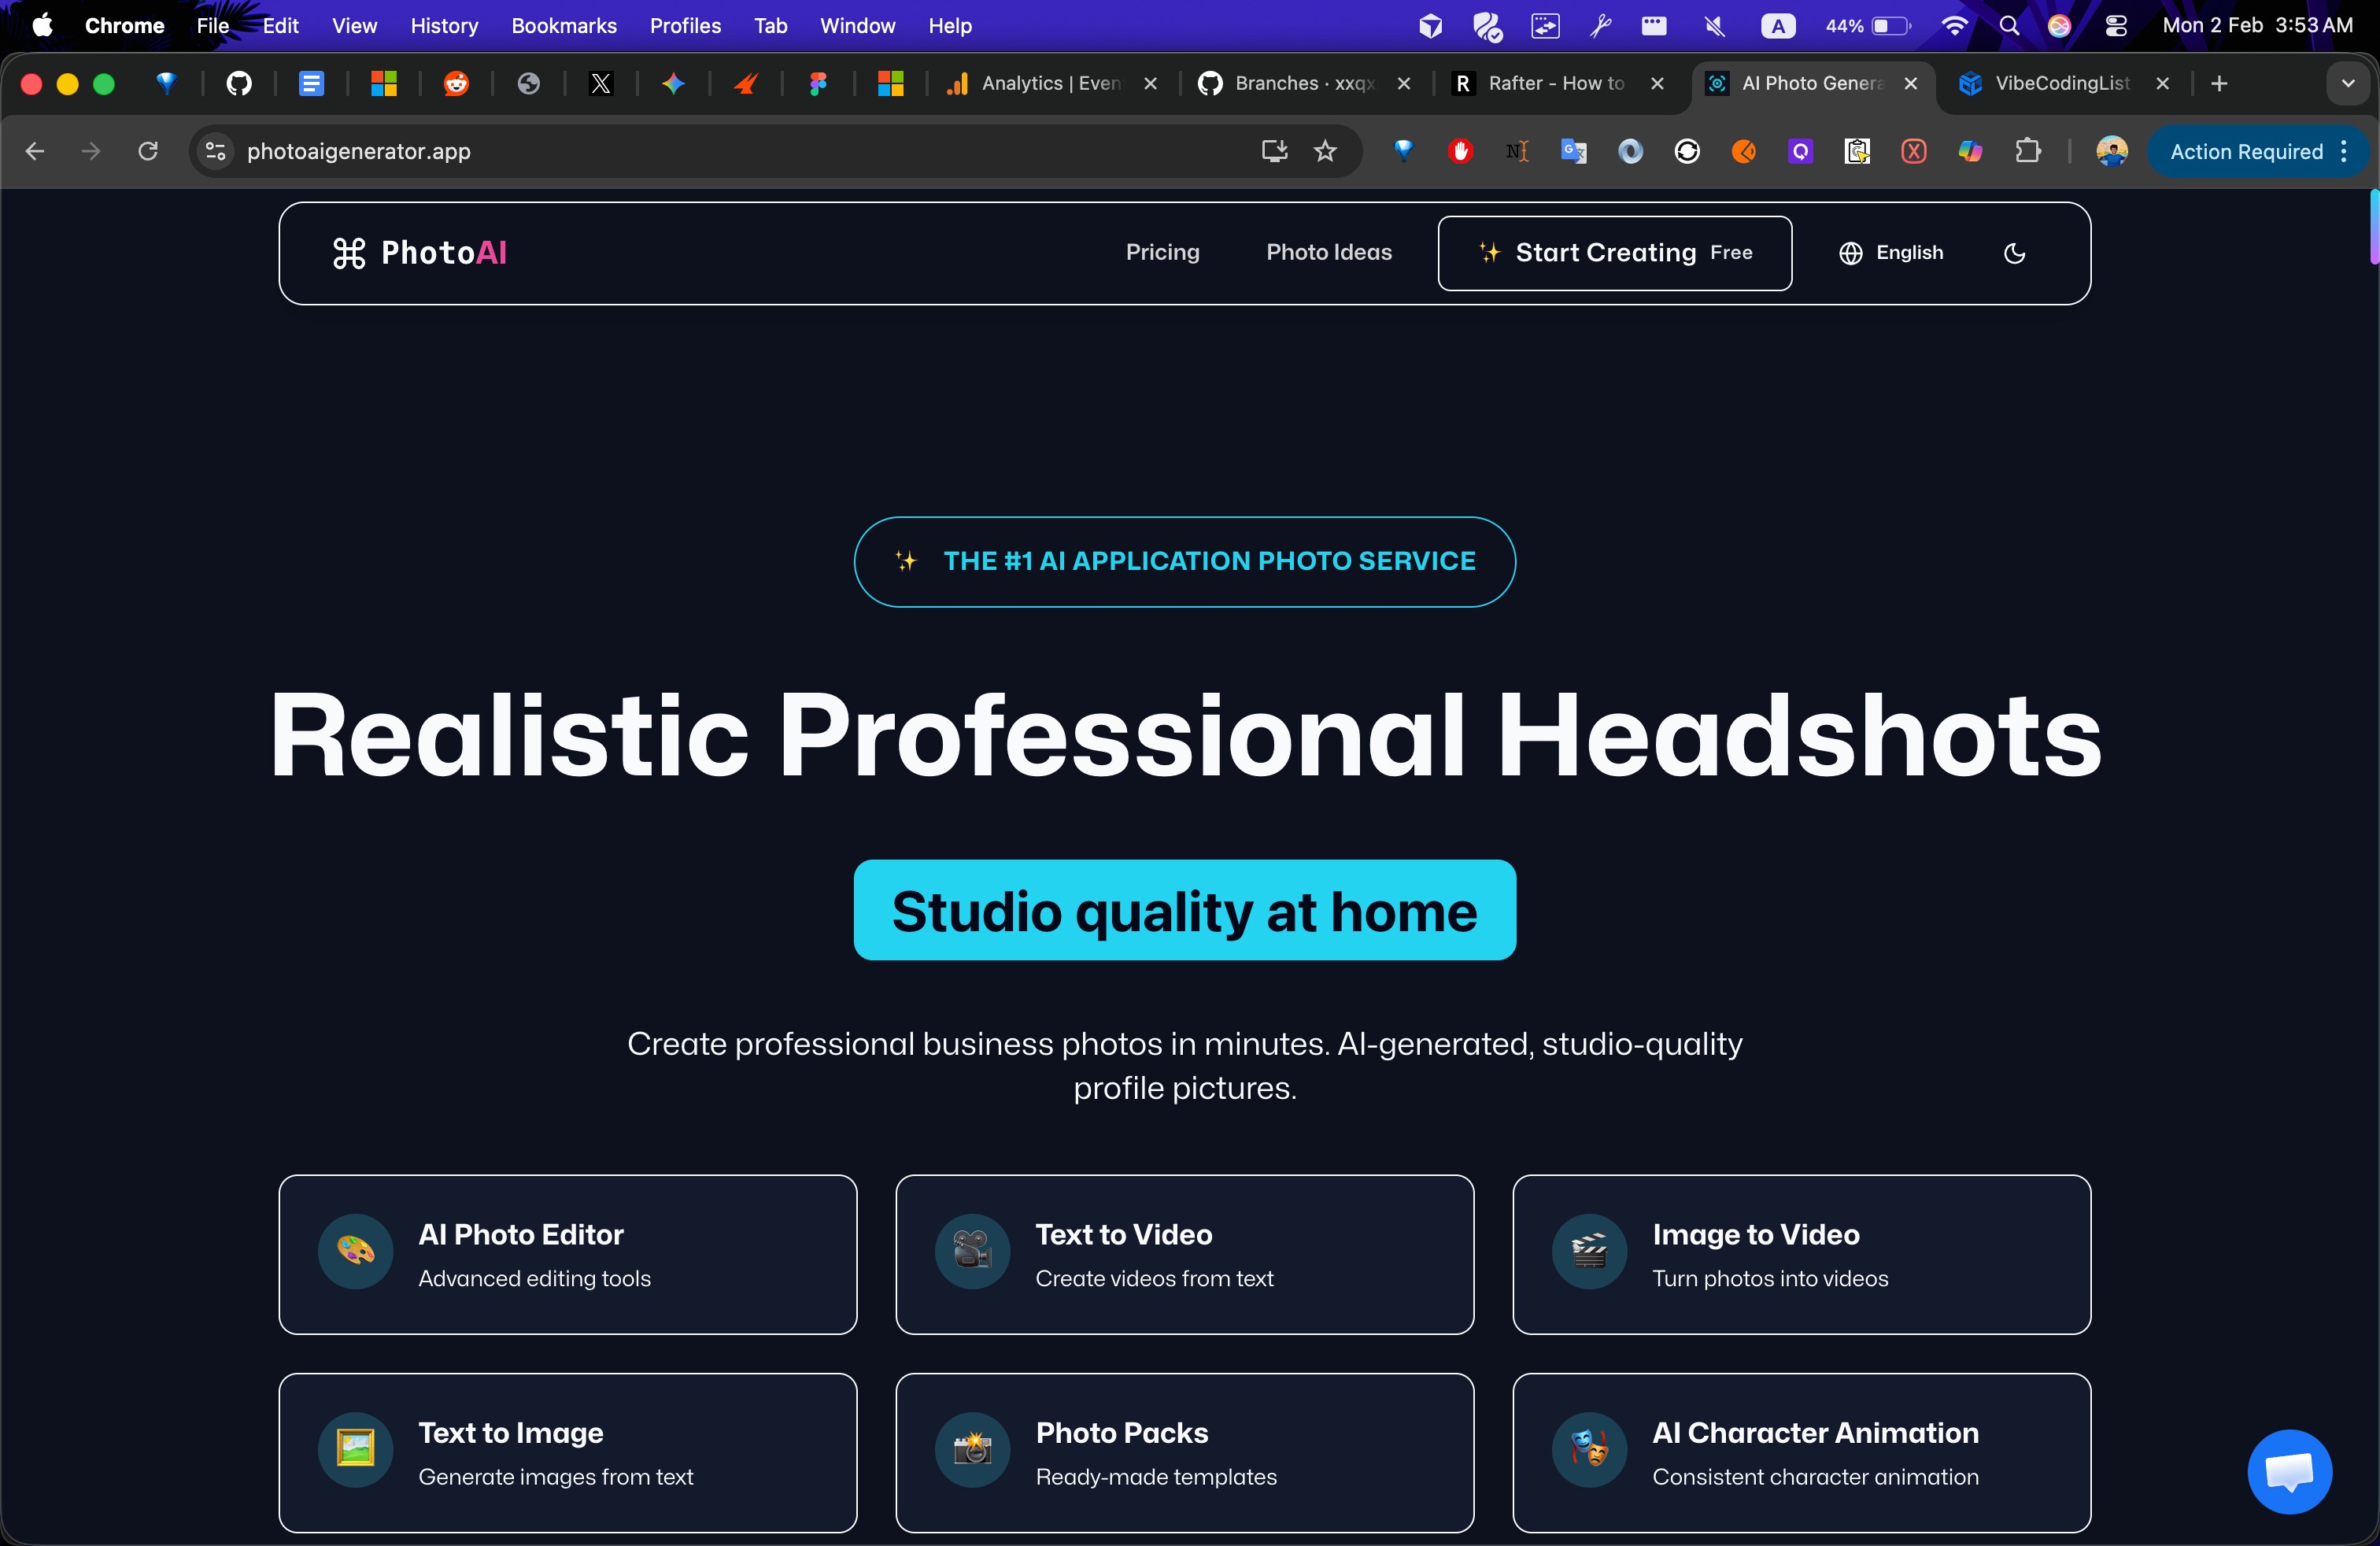Open macOS Control Center toggle icon
2380x1546 pixels.
(2116, 26)
